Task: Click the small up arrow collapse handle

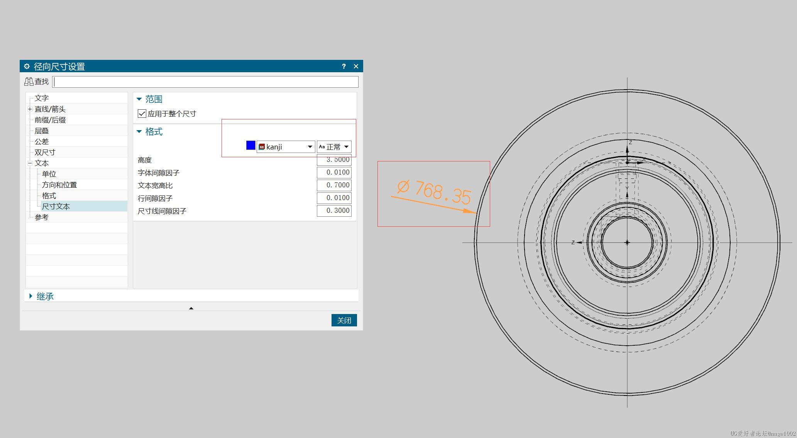Action: tap(191, 308)
